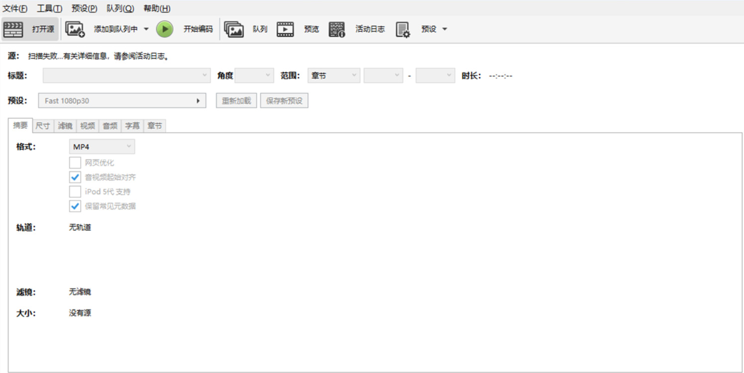Open the 活动日志 toolbar icon
This screenshot has height=373, width=744.
[337, 29]
